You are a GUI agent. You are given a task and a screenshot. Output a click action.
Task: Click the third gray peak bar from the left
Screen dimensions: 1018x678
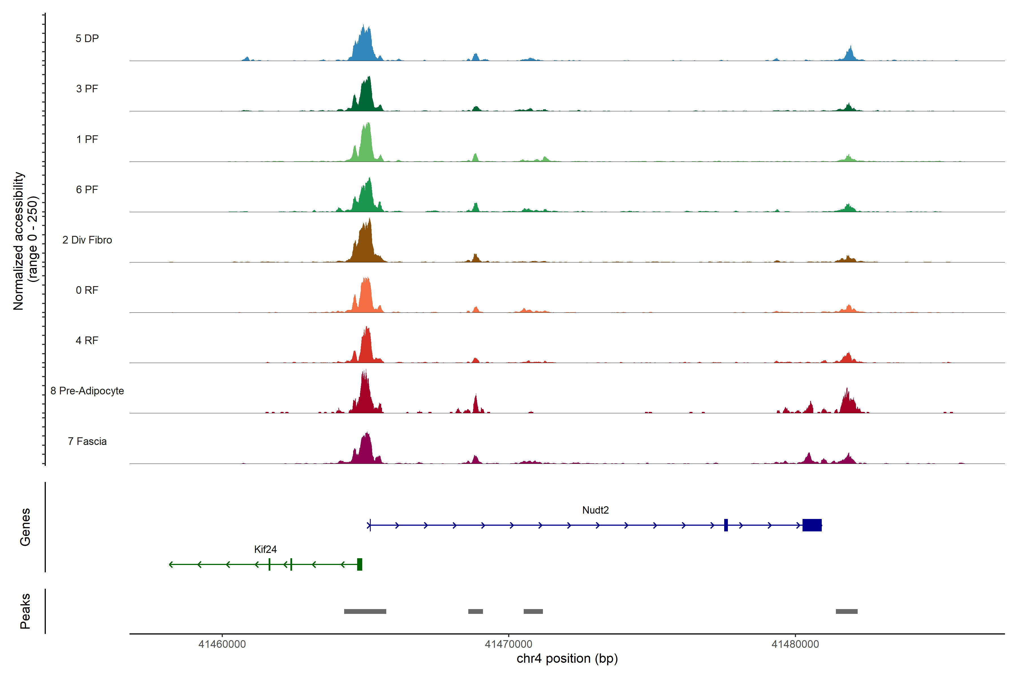(533, 611)
